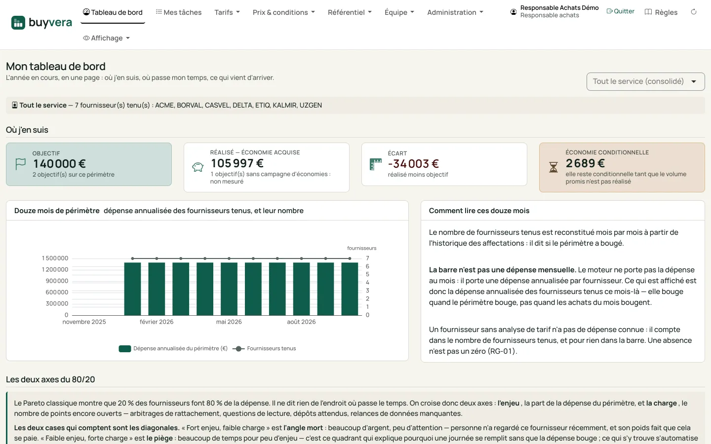This screenshot has width=711, height=444.
Task: Toggle the Dépense annualisée du périmètre legend swatch
Action: click(125, 349)
